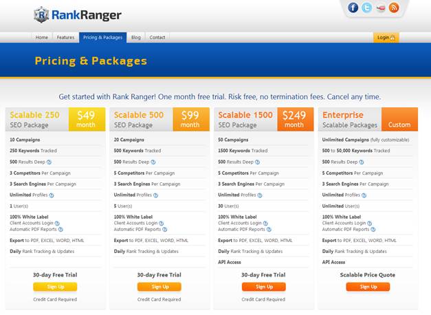Click the Enterprise package title

343,115
